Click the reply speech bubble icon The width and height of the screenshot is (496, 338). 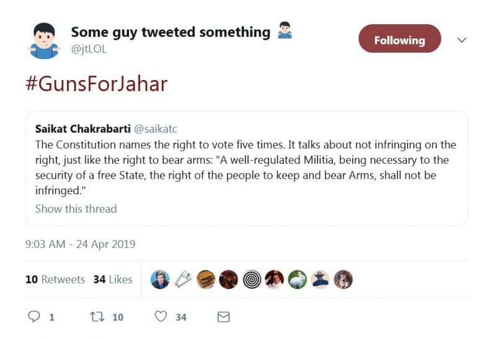coord(34,317)
